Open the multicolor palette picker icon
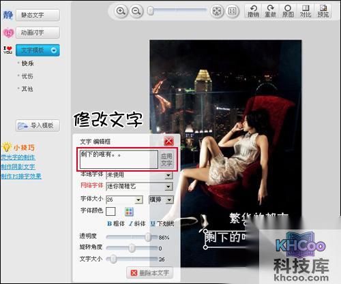This screenshot has width=341, height=284. tap(129, 211)
